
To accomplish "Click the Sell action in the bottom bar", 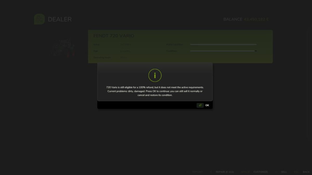I will click(x=284, y=172).
